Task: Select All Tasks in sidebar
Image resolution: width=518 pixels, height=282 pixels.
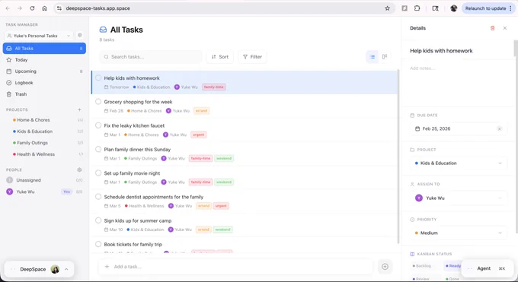Action: tap(44, 48)
